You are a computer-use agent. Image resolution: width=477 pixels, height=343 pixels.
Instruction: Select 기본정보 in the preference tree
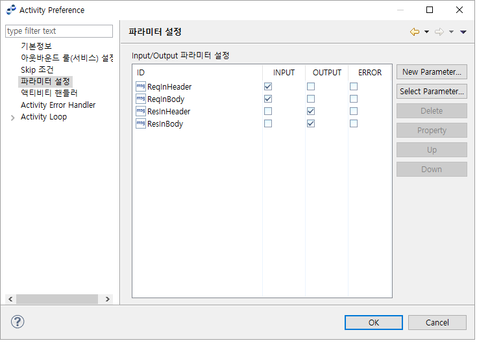[x=36, y=46]
